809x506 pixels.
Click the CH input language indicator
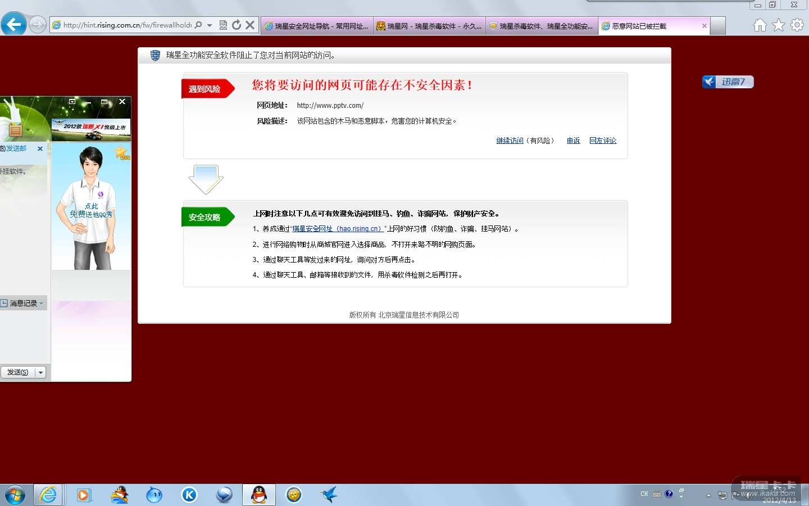click(644, 494)
